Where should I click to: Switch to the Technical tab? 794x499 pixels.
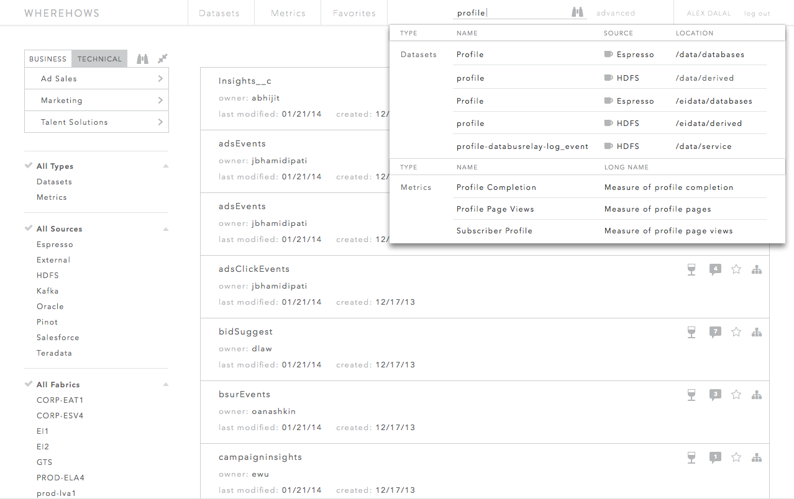(99, 59)
